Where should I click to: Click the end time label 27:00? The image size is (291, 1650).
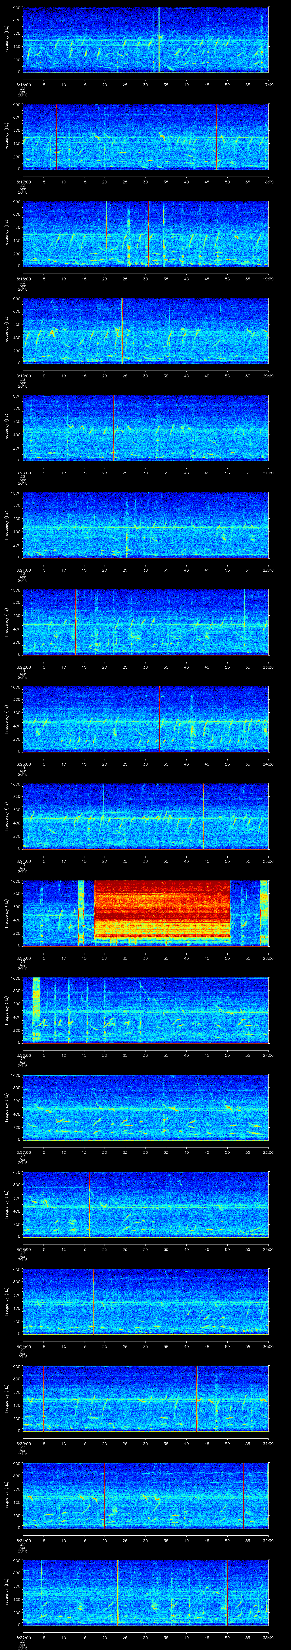268,1055
